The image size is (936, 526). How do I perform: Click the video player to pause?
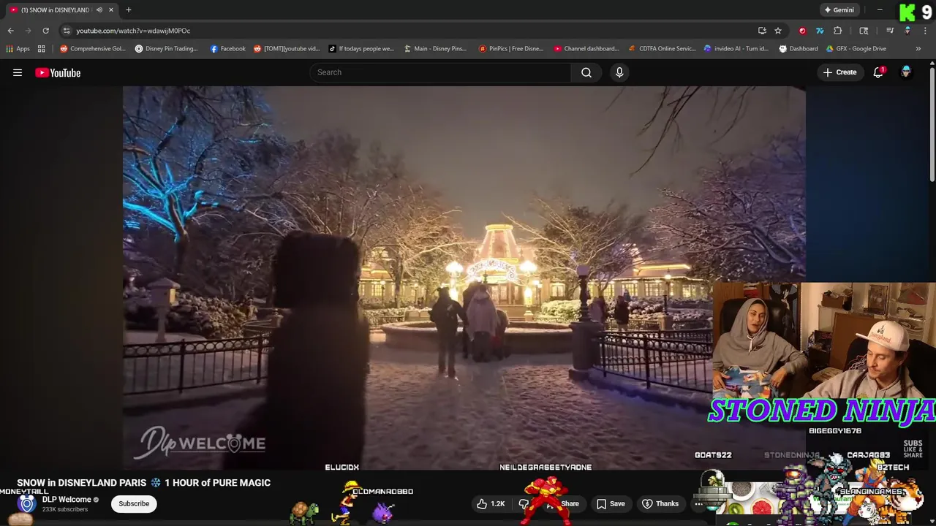click(464, 278)
